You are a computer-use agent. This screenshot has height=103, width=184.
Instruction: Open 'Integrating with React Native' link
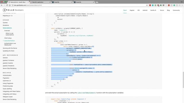coord(11,92)
